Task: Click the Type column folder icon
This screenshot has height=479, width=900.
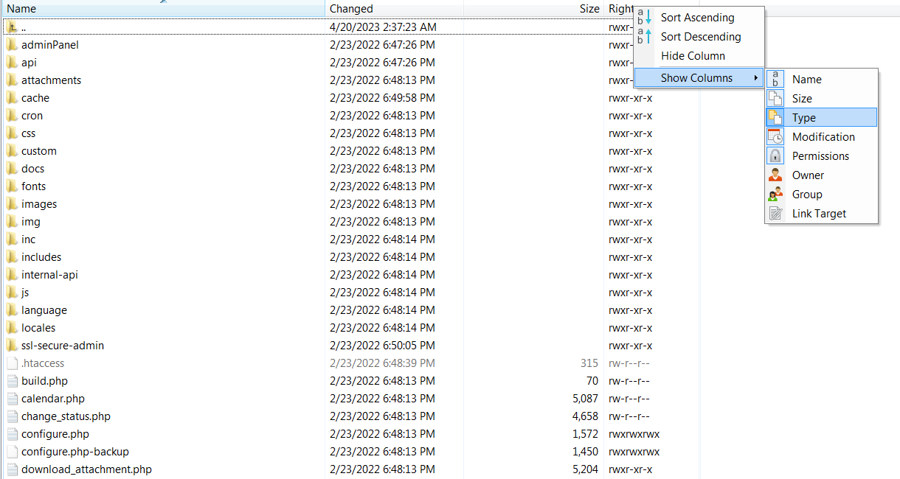Action: point(775,118)
